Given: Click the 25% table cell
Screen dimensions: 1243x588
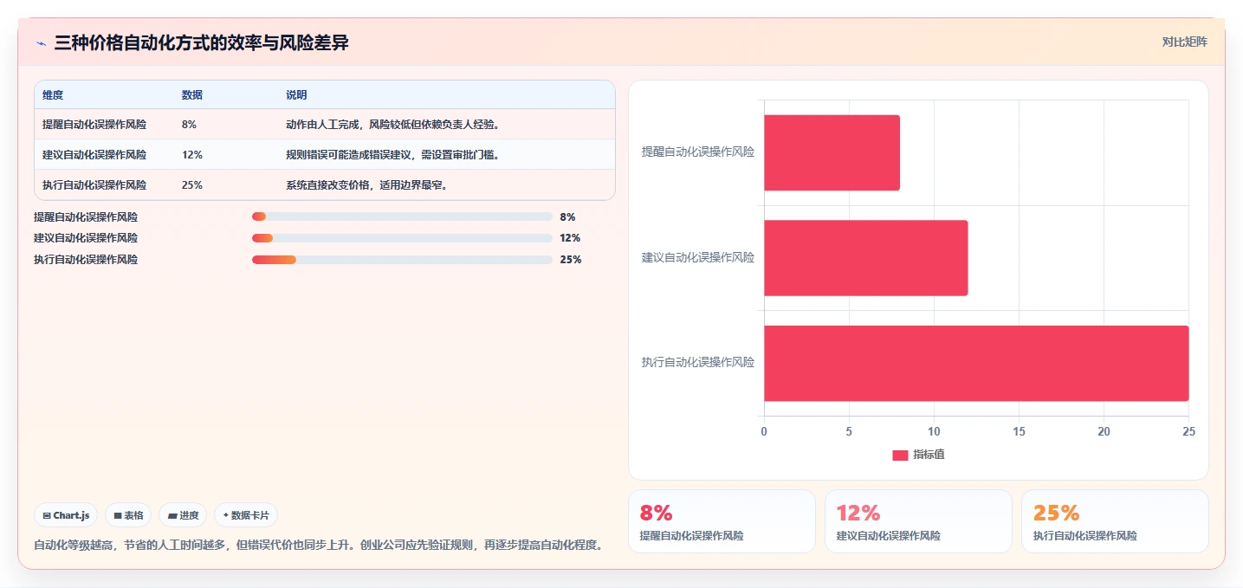Looking at the screenshot, I should (x=192, y=185).
